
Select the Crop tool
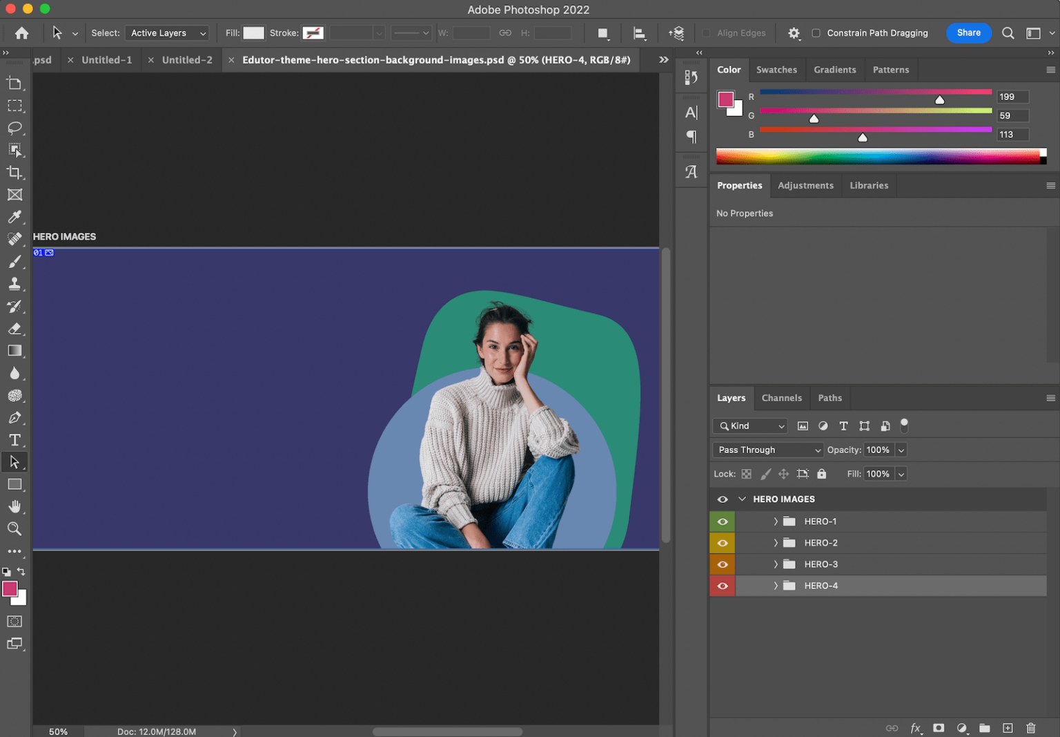[14, 173]
